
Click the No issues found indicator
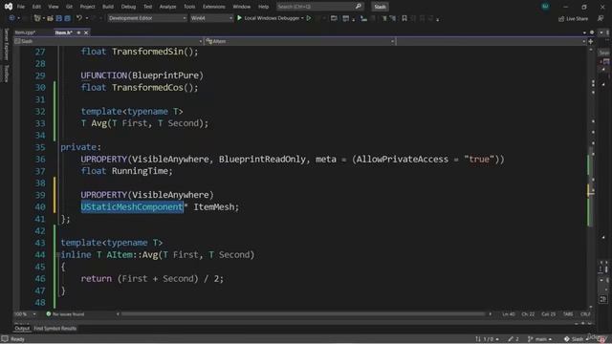(65, 314)
